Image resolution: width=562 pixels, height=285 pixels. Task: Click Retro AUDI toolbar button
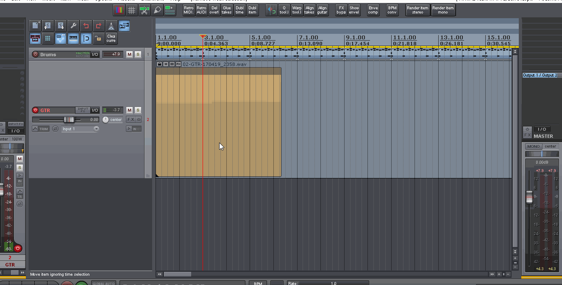pyautogui.click(x=201, y=10)
